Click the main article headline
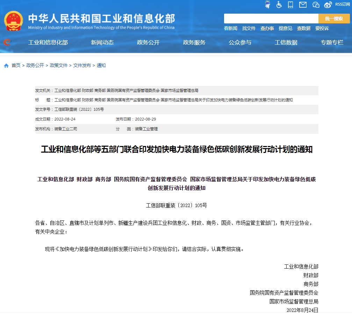 click(x=177, y=149)
